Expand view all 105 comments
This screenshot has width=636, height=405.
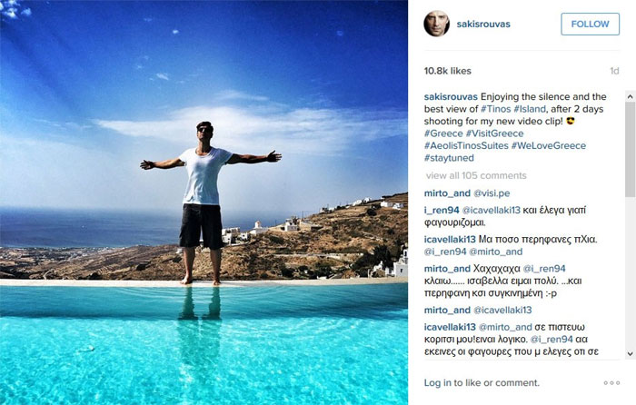coord(476,175)
